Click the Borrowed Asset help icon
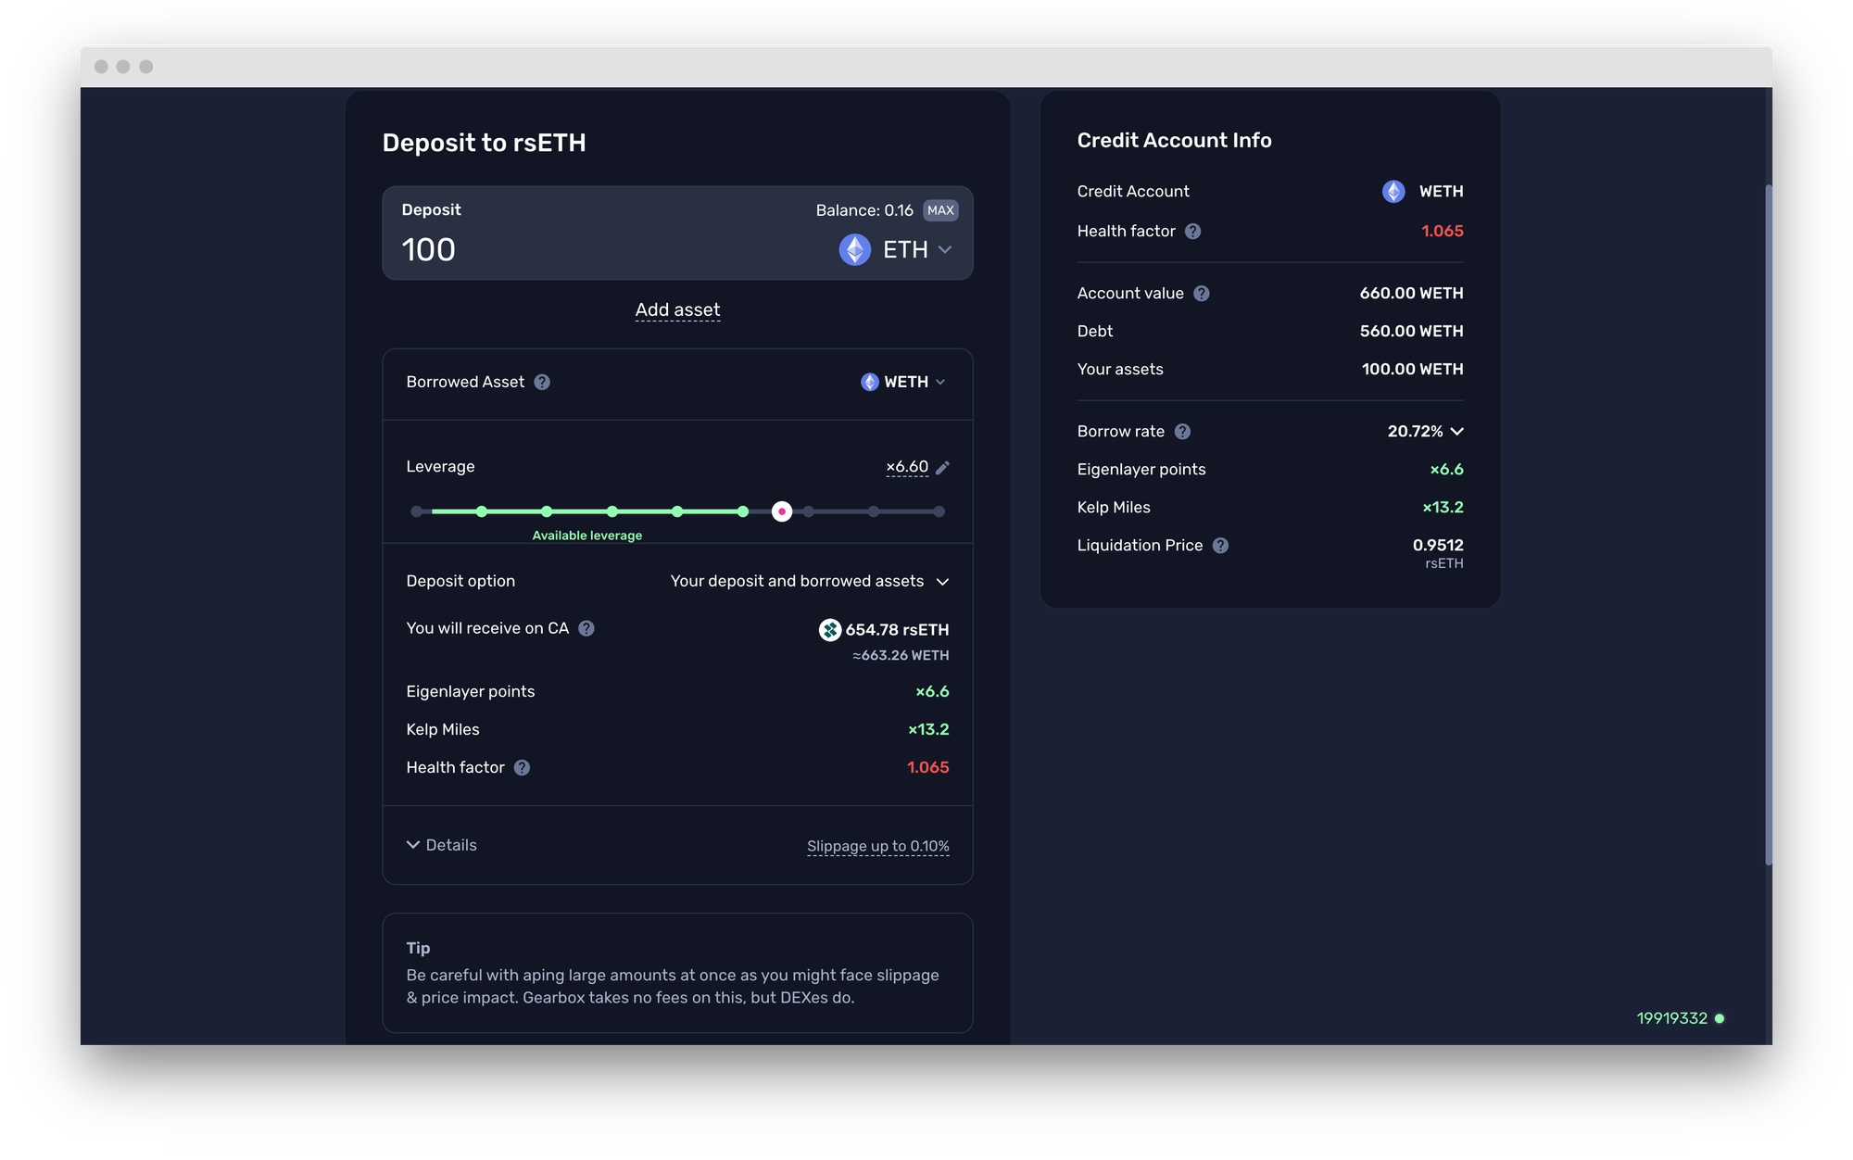The image size is (1853, 1160). point(542,382)
